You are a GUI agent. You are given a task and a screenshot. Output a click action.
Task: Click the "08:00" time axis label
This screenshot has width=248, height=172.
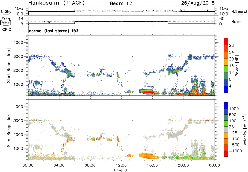[x=90, y=165]
